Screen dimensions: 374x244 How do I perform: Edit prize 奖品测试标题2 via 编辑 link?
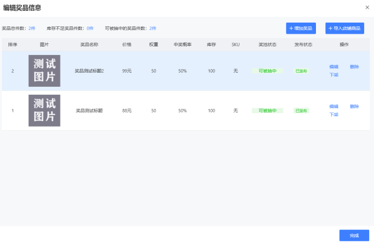coord(334,67)
